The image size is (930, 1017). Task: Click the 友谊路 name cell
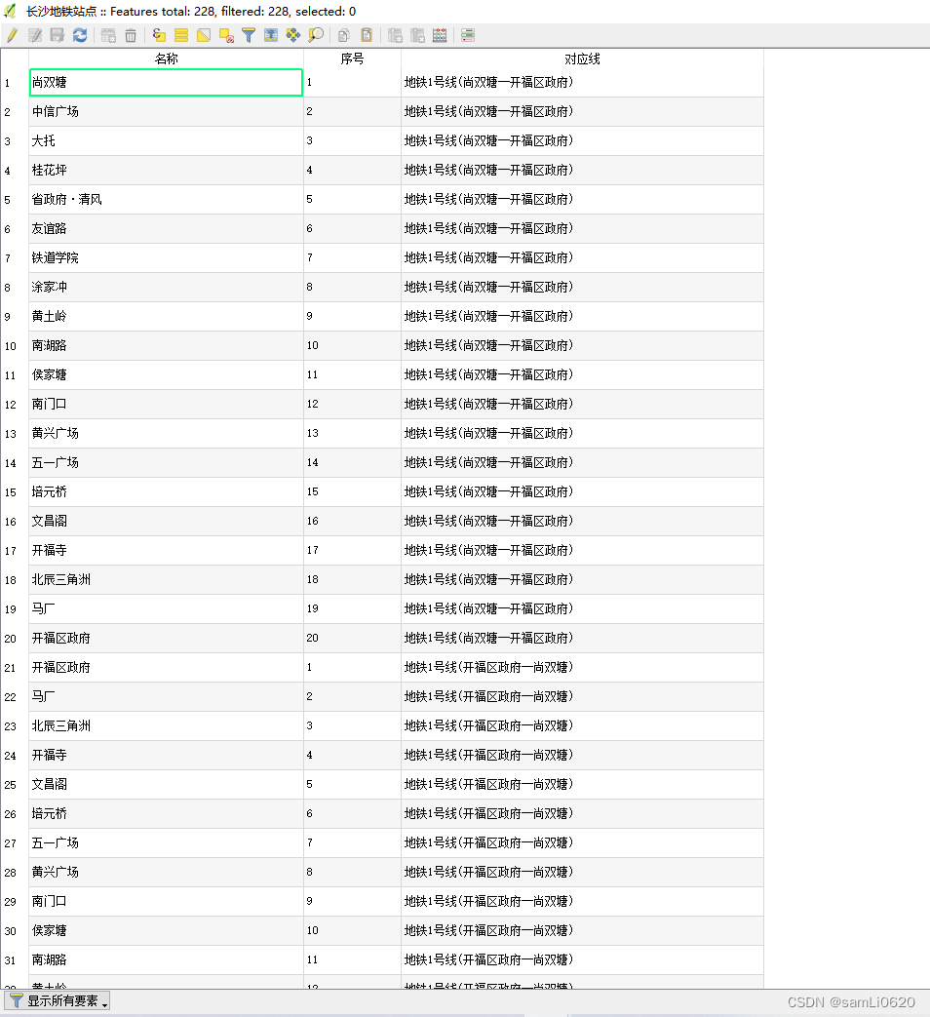[x=166, y=228]
